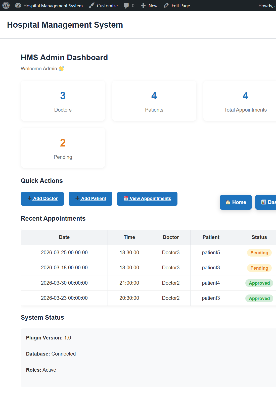
Task: Click the patient5 cell
Action: [211, 253]
